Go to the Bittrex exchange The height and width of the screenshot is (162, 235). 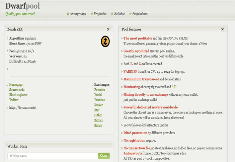(x=99, y=120)
